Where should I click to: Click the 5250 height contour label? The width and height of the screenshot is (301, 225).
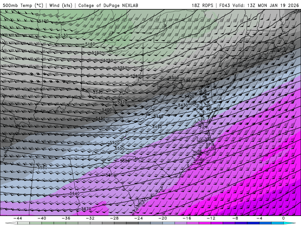tap(122, 68)
